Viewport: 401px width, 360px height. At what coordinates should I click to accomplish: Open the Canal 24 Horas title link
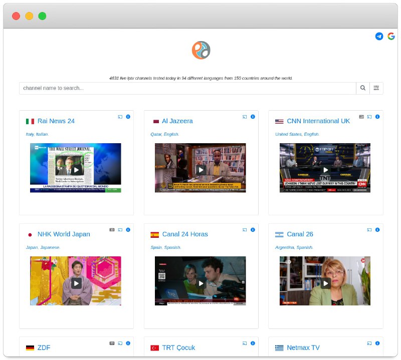[185, 234]
